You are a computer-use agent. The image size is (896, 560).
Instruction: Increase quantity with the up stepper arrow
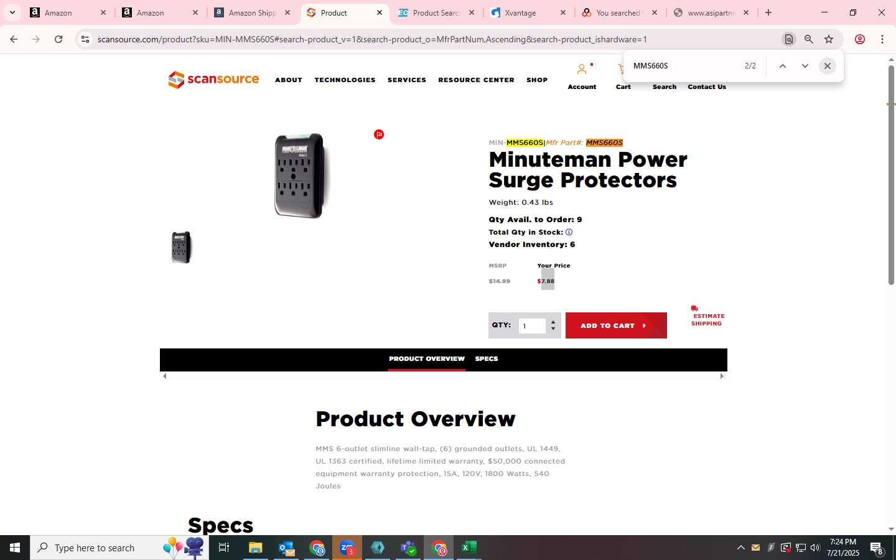(x=553, y=322)
